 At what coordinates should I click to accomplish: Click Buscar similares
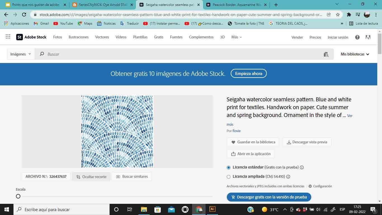coord(132,177)
